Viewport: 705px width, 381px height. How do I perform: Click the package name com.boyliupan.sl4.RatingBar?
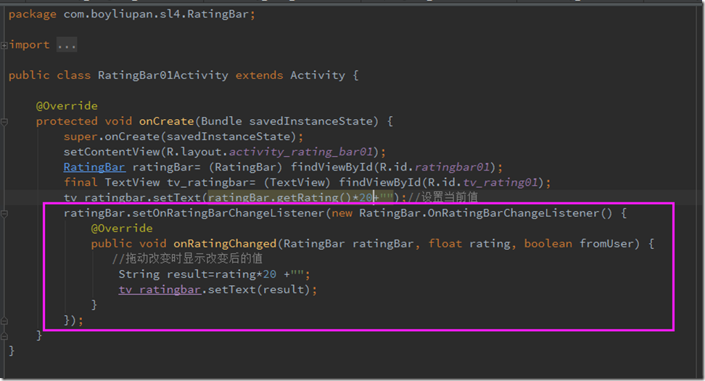156,15
